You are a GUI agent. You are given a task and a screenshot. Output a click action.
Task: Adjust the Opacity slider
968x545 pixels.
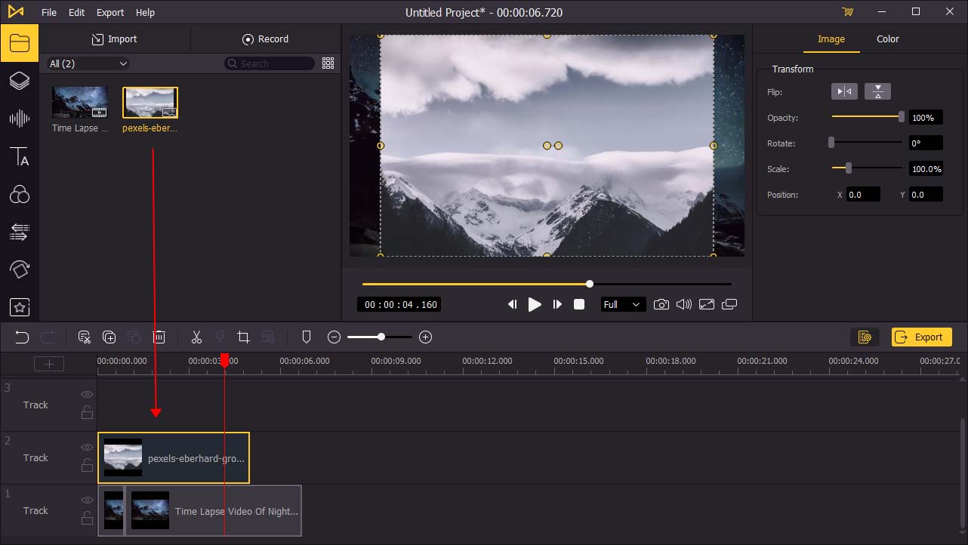867,117
